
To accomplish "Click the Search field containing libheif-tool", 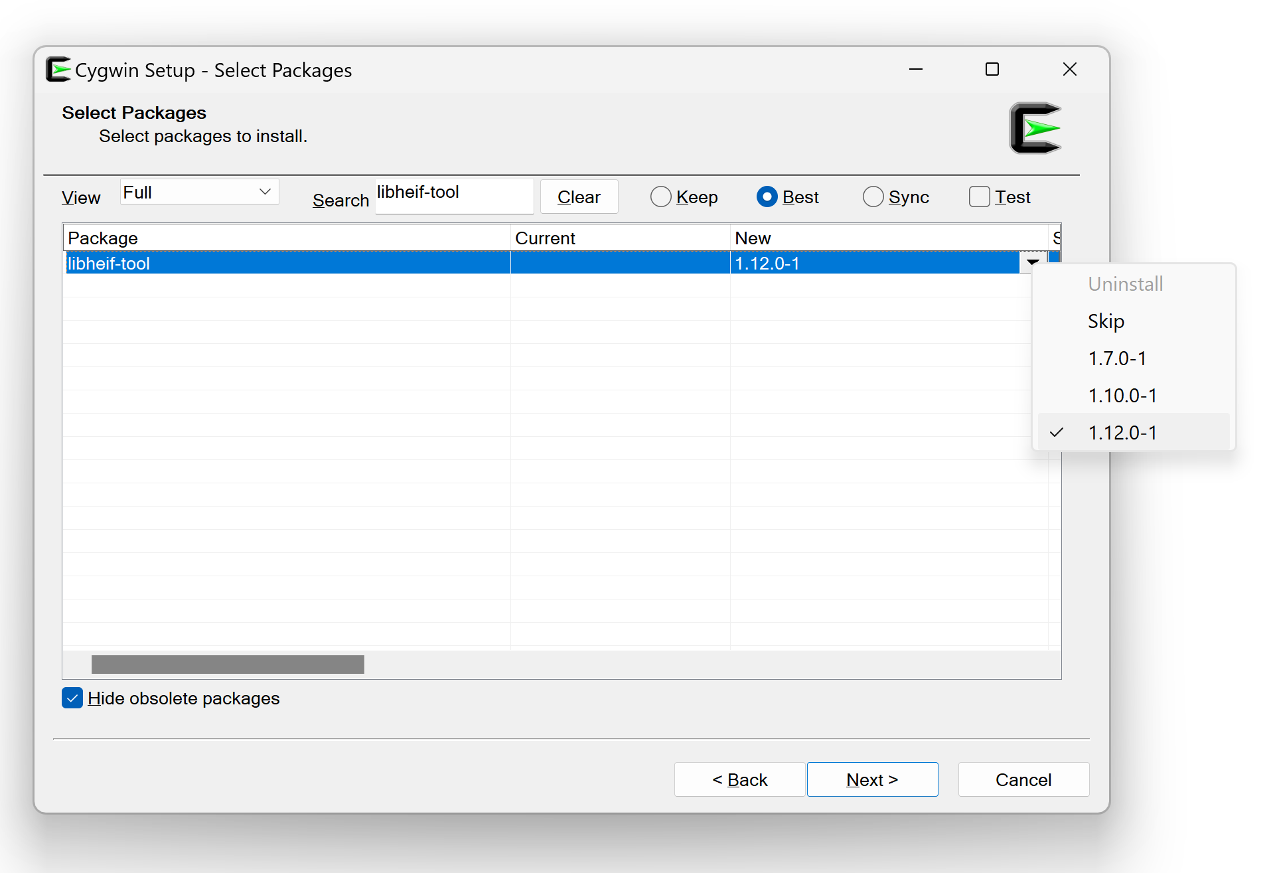I will click(454, 196).
